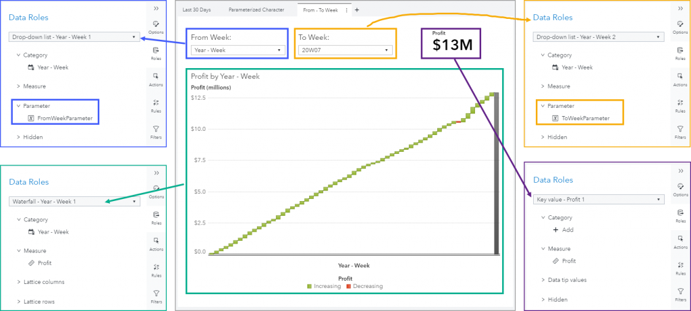Open the From Week drop-down list
The height and width of the screenshot is (311, 691).
[x=236, y=50]
